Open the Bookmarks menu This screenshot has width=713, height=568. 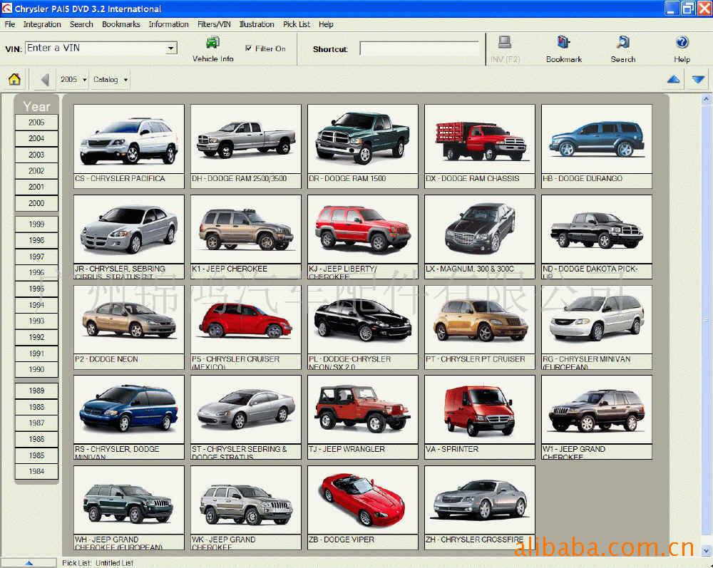(x=121, y=24)
